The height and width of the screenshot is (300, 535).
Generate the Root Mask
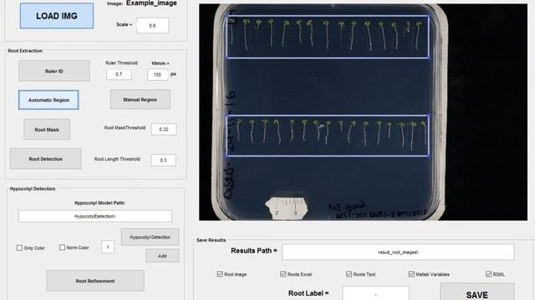coord(47,129)
